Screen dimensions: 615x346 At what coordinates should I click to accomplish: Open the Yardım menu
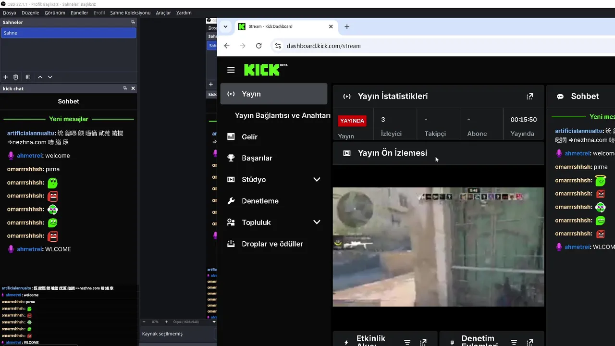184,13
